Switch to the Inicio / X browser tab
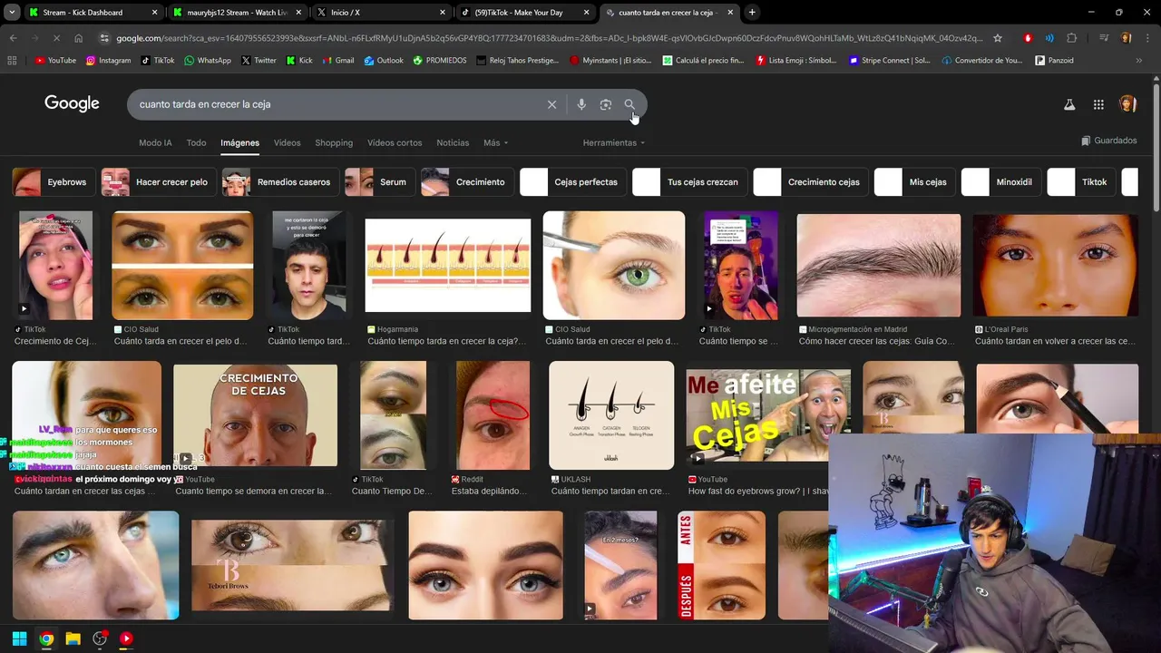Screen dimensions: 1161x653 (x=381, y=13)
